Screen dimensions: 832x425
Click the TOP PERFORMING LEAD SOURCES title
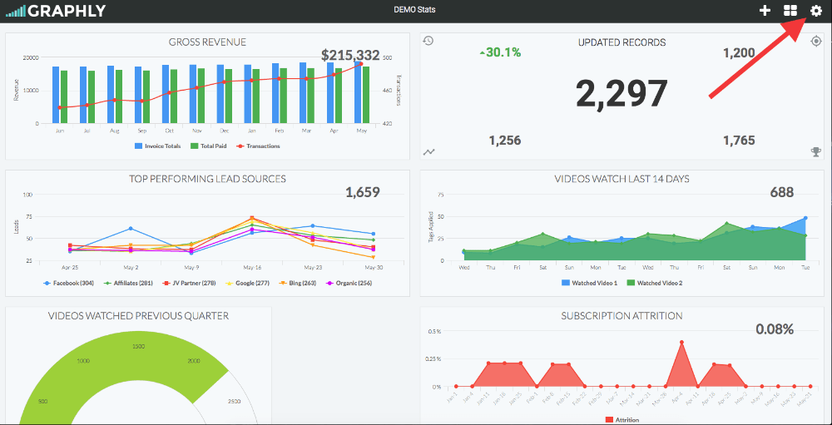pyautogui.click(x=207, y=179)
